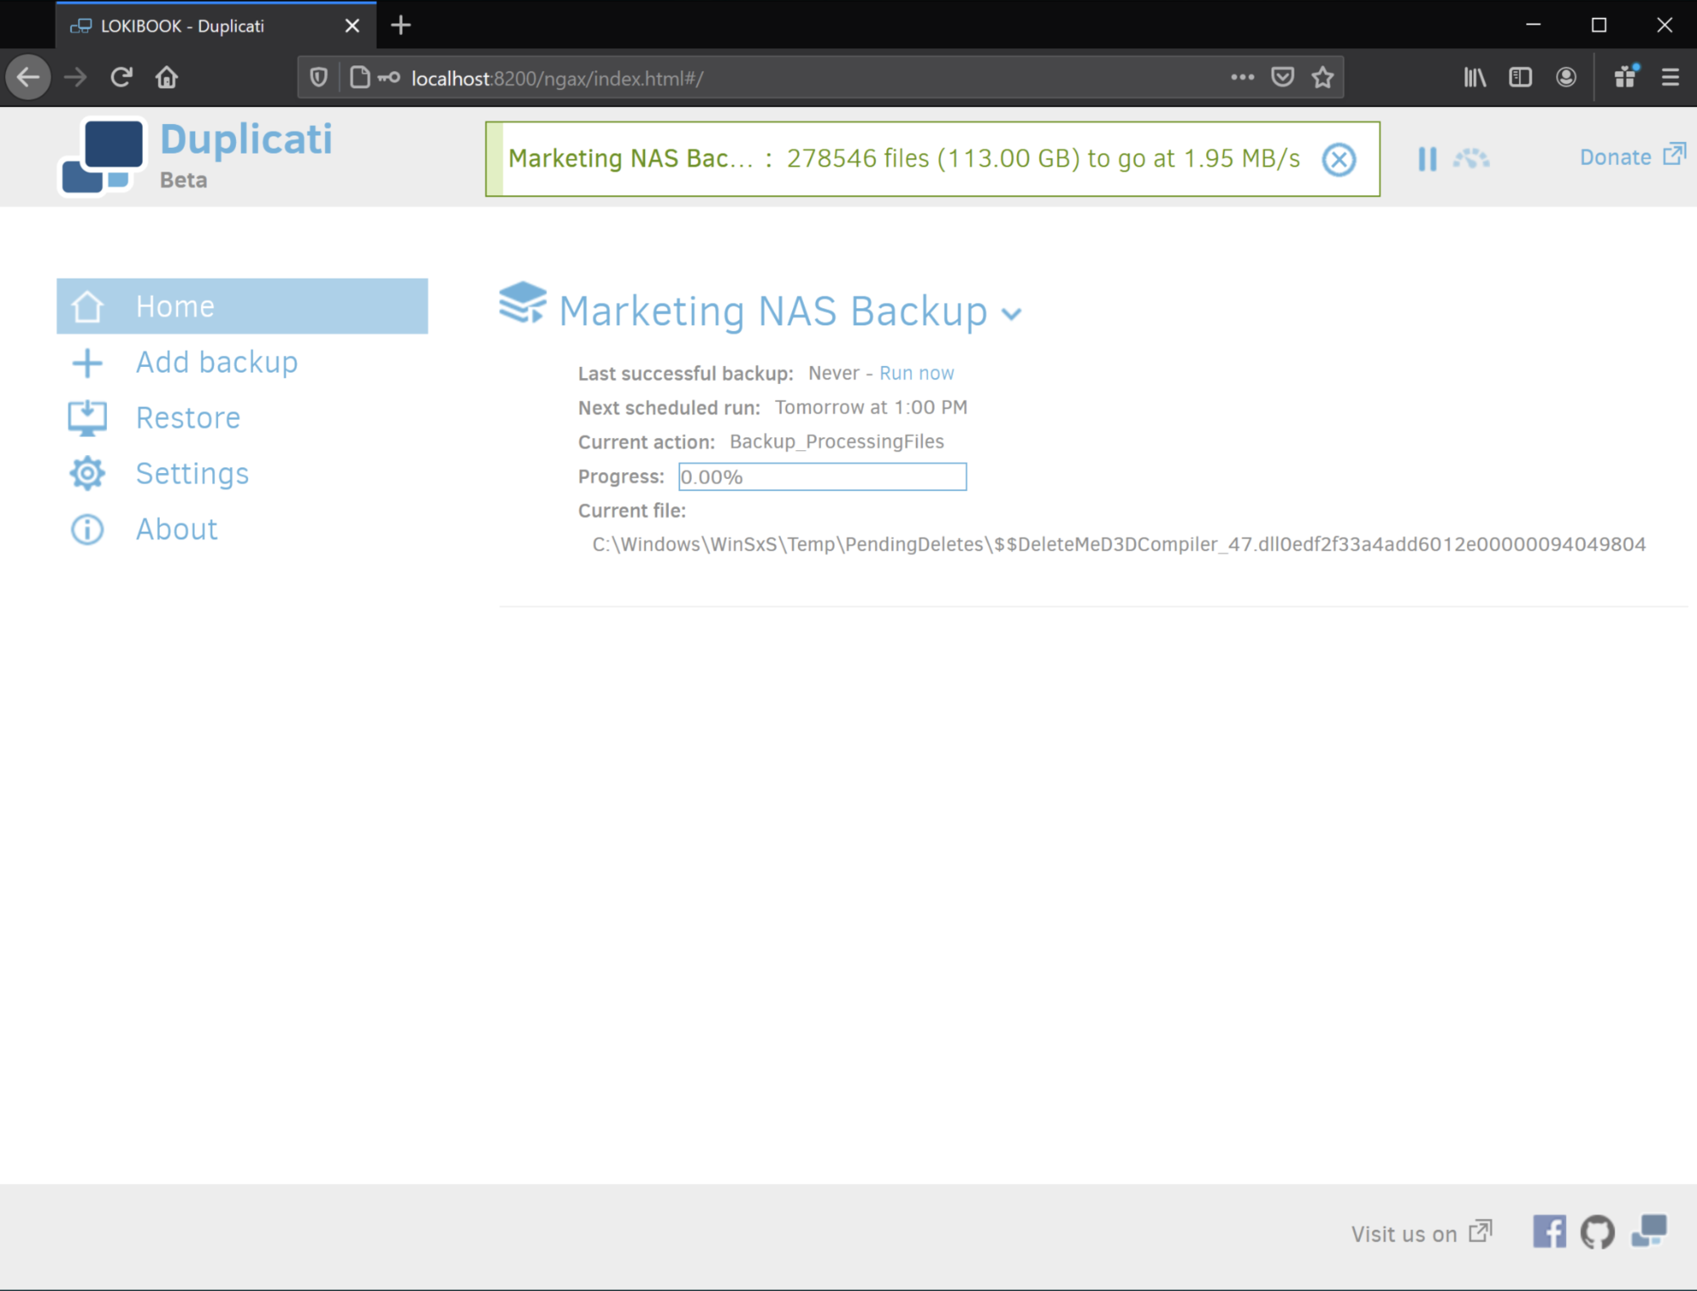
Task: Open the throttle speed settings icon
Action: [x=1473, y=158]
